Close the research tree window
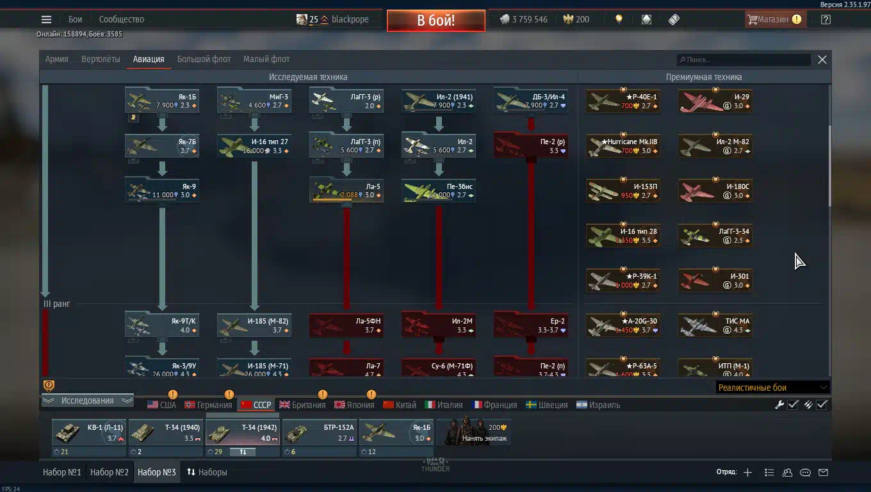This screenshot has height=492, width=871. click(x=822, y=60)
